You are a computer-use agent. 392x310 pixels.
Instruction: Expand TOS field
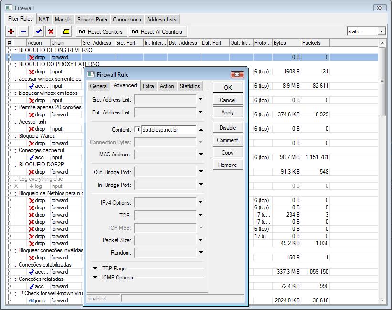tap(201, 215)
